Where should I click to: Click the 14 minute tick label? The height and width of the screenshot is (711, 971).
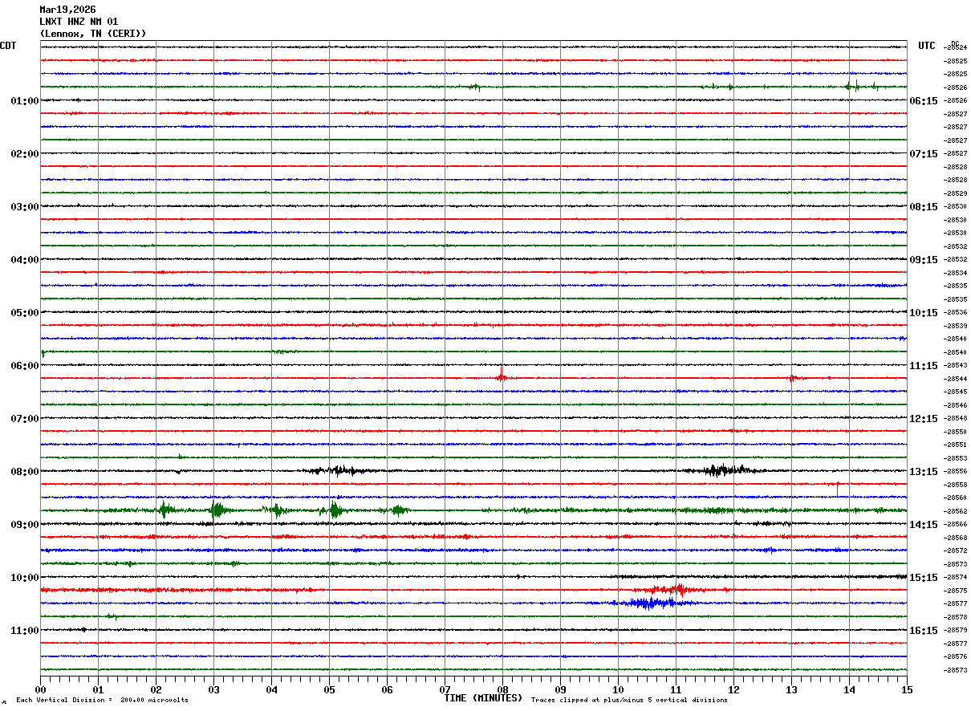(849, 690)
